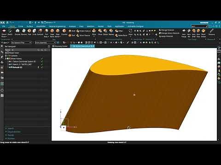Select the Aero Rib tool
The width and height of the screenshot is (221, 165).
pos(189,33)
